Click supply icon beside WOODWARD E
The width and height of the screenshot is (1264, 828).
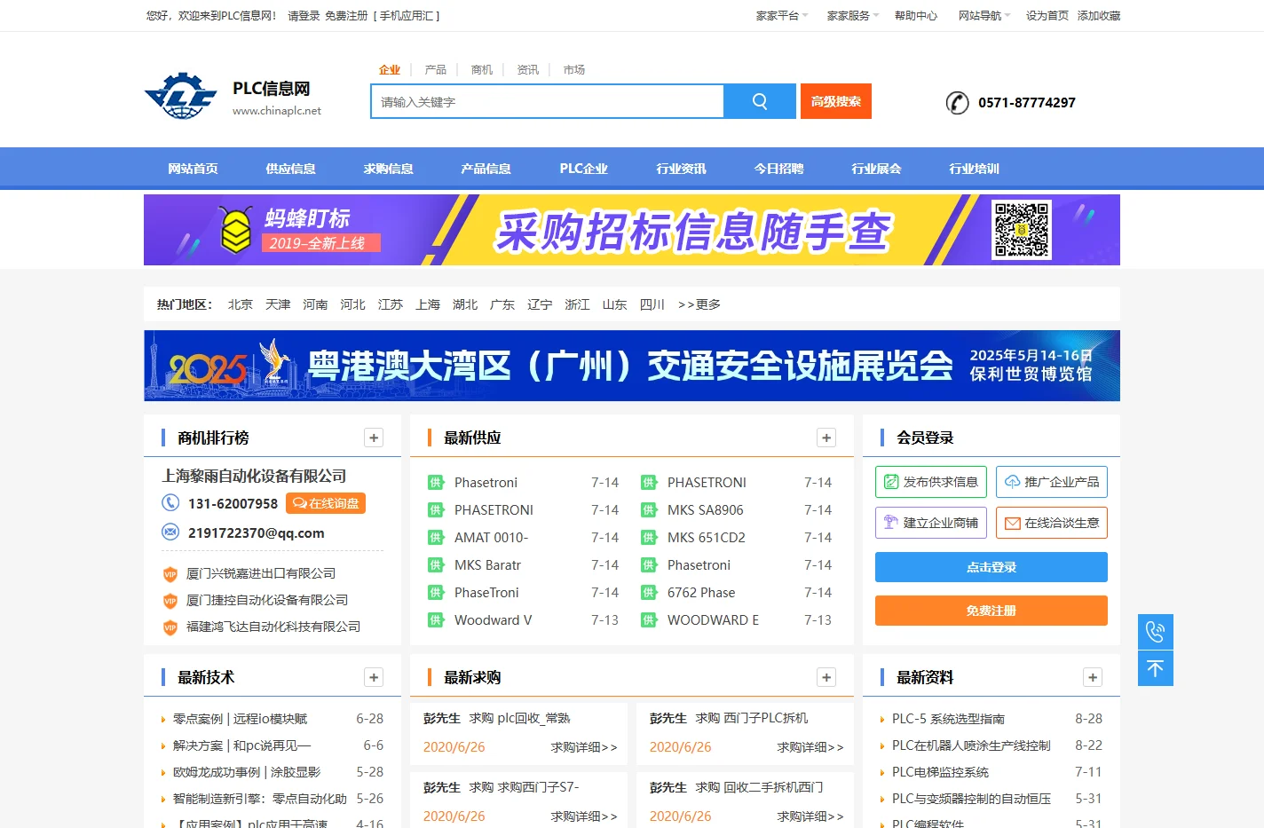pyautogui.click(x=649, y=620)
